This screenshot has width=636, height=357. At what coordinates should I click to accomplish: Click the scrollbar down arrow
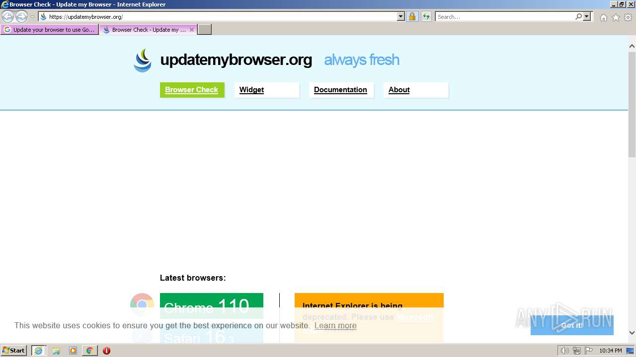tap(632, 333)
